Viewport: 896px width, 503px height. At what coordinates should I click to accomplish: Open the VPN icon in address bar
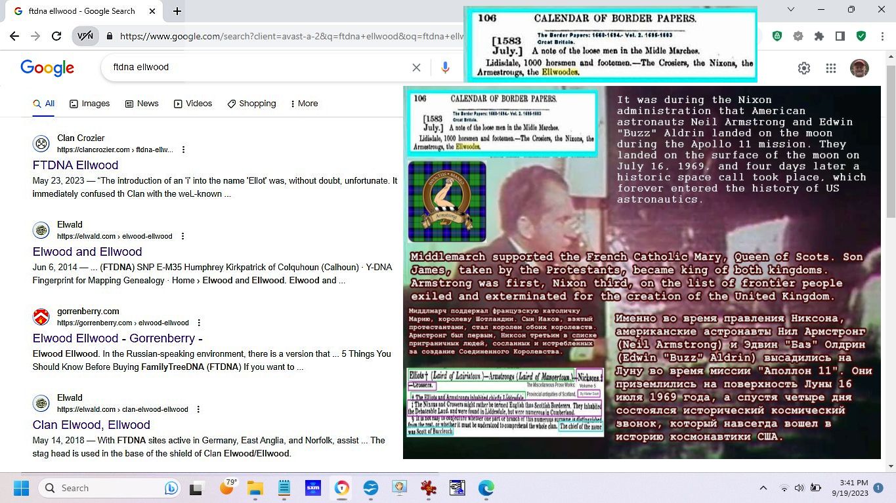(x=85, y=36)
